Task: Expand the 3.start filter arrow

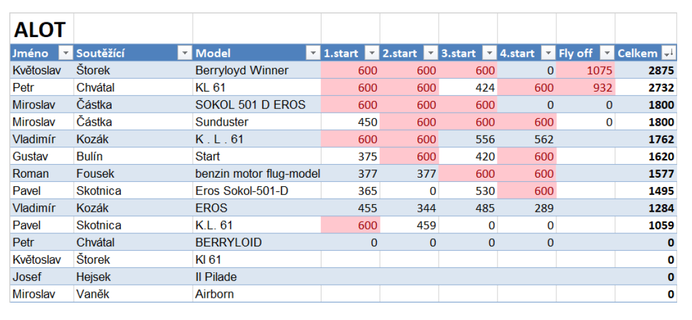Action: [490, 53]
